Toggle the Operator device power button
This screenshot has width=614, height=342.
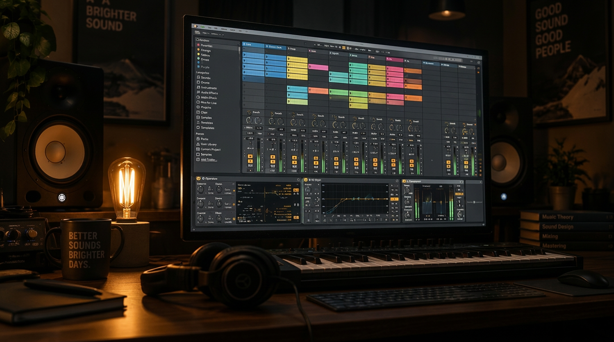pyautogui.click(x=199, y=179)
